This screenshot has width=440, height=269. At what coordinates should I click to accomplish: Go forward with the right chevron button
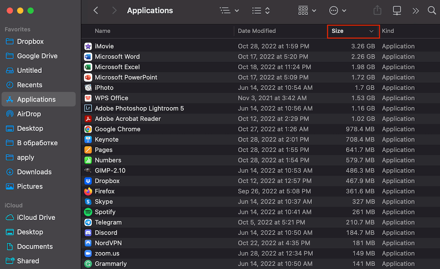(x=114, y=11)
